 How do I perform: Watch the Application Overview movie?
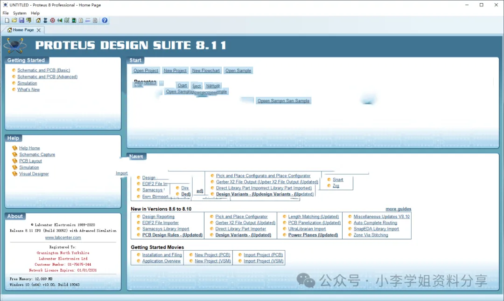(161, 261)
